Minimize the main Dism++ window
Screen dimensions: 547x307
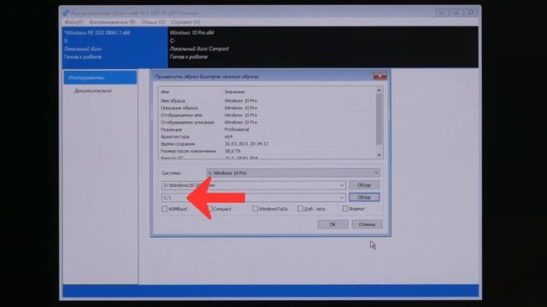(442, 13)
